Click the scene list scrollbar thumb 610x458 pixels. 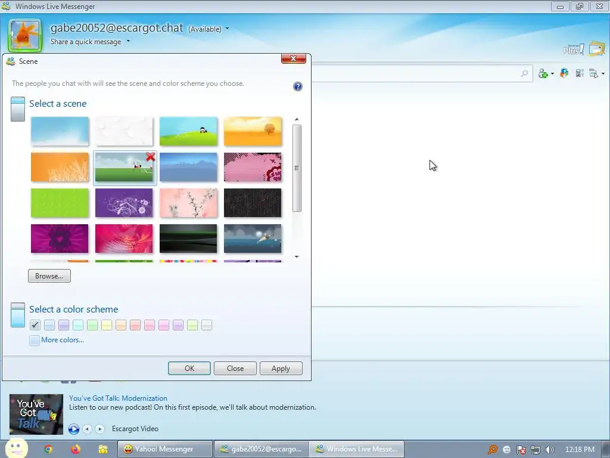pos(297,168)
